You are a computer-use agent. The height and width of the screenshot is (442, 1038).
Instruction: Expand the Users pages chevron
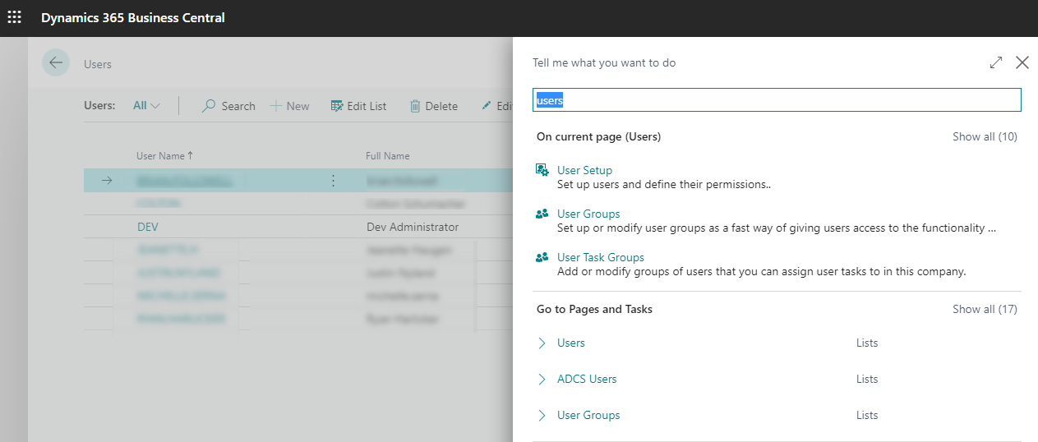542,343
